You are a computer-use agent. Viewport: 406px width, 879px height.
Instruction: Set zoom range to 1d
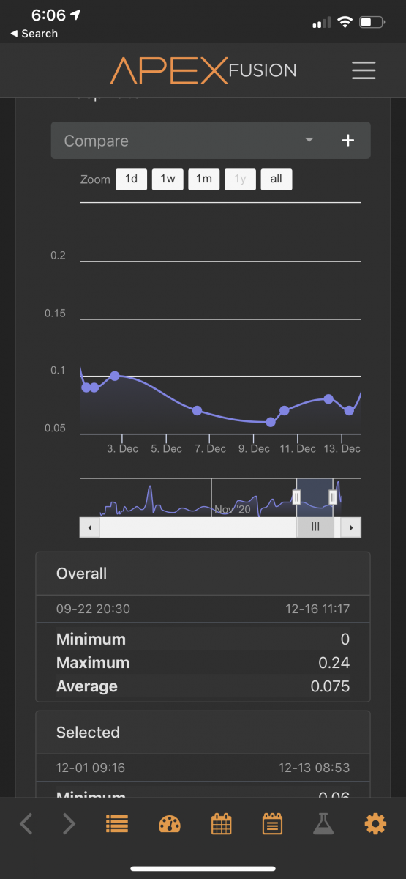132,179
